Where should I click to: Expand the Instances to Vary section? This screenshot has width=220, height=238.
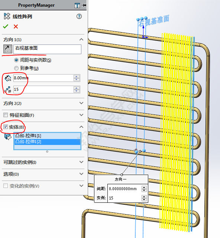tap(81, 186)
